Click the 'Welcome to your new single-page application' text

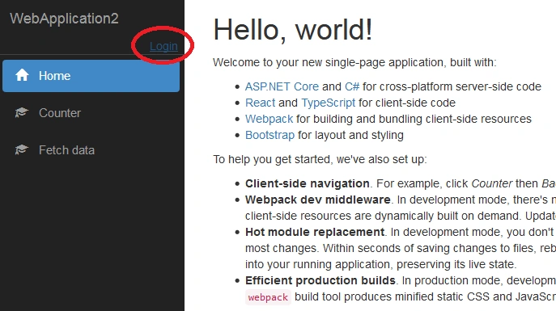tap(354, 63)
